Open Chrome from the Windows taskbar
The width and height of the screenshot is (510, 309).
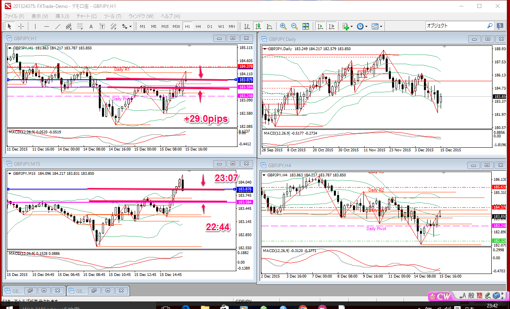pyautogui.click(x=302, y=307)
